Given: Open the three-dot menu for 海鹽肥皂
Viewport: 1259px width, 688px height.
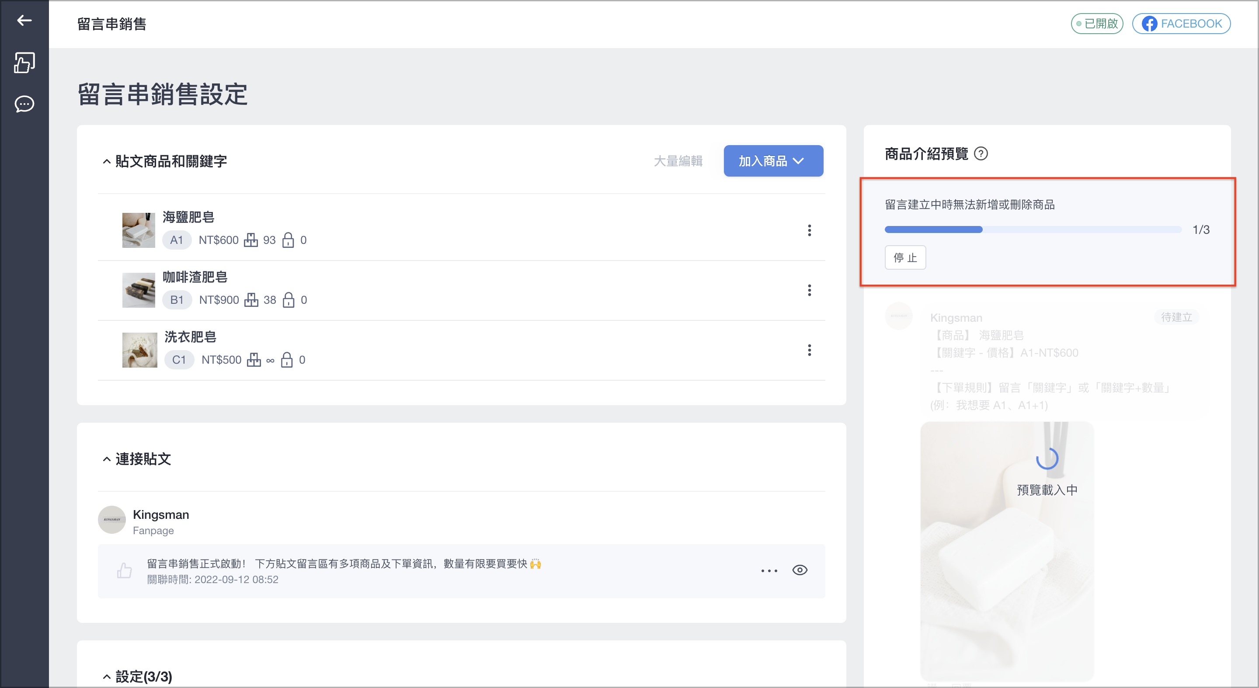Looking at the screenshot, I should pos(809,230).
